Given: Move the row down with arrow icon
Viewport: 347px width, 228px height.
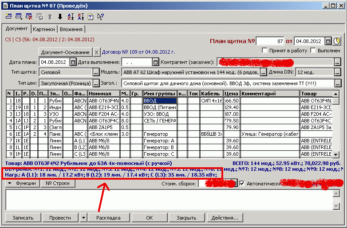Looking at the screenshot, I should point(60,17).
